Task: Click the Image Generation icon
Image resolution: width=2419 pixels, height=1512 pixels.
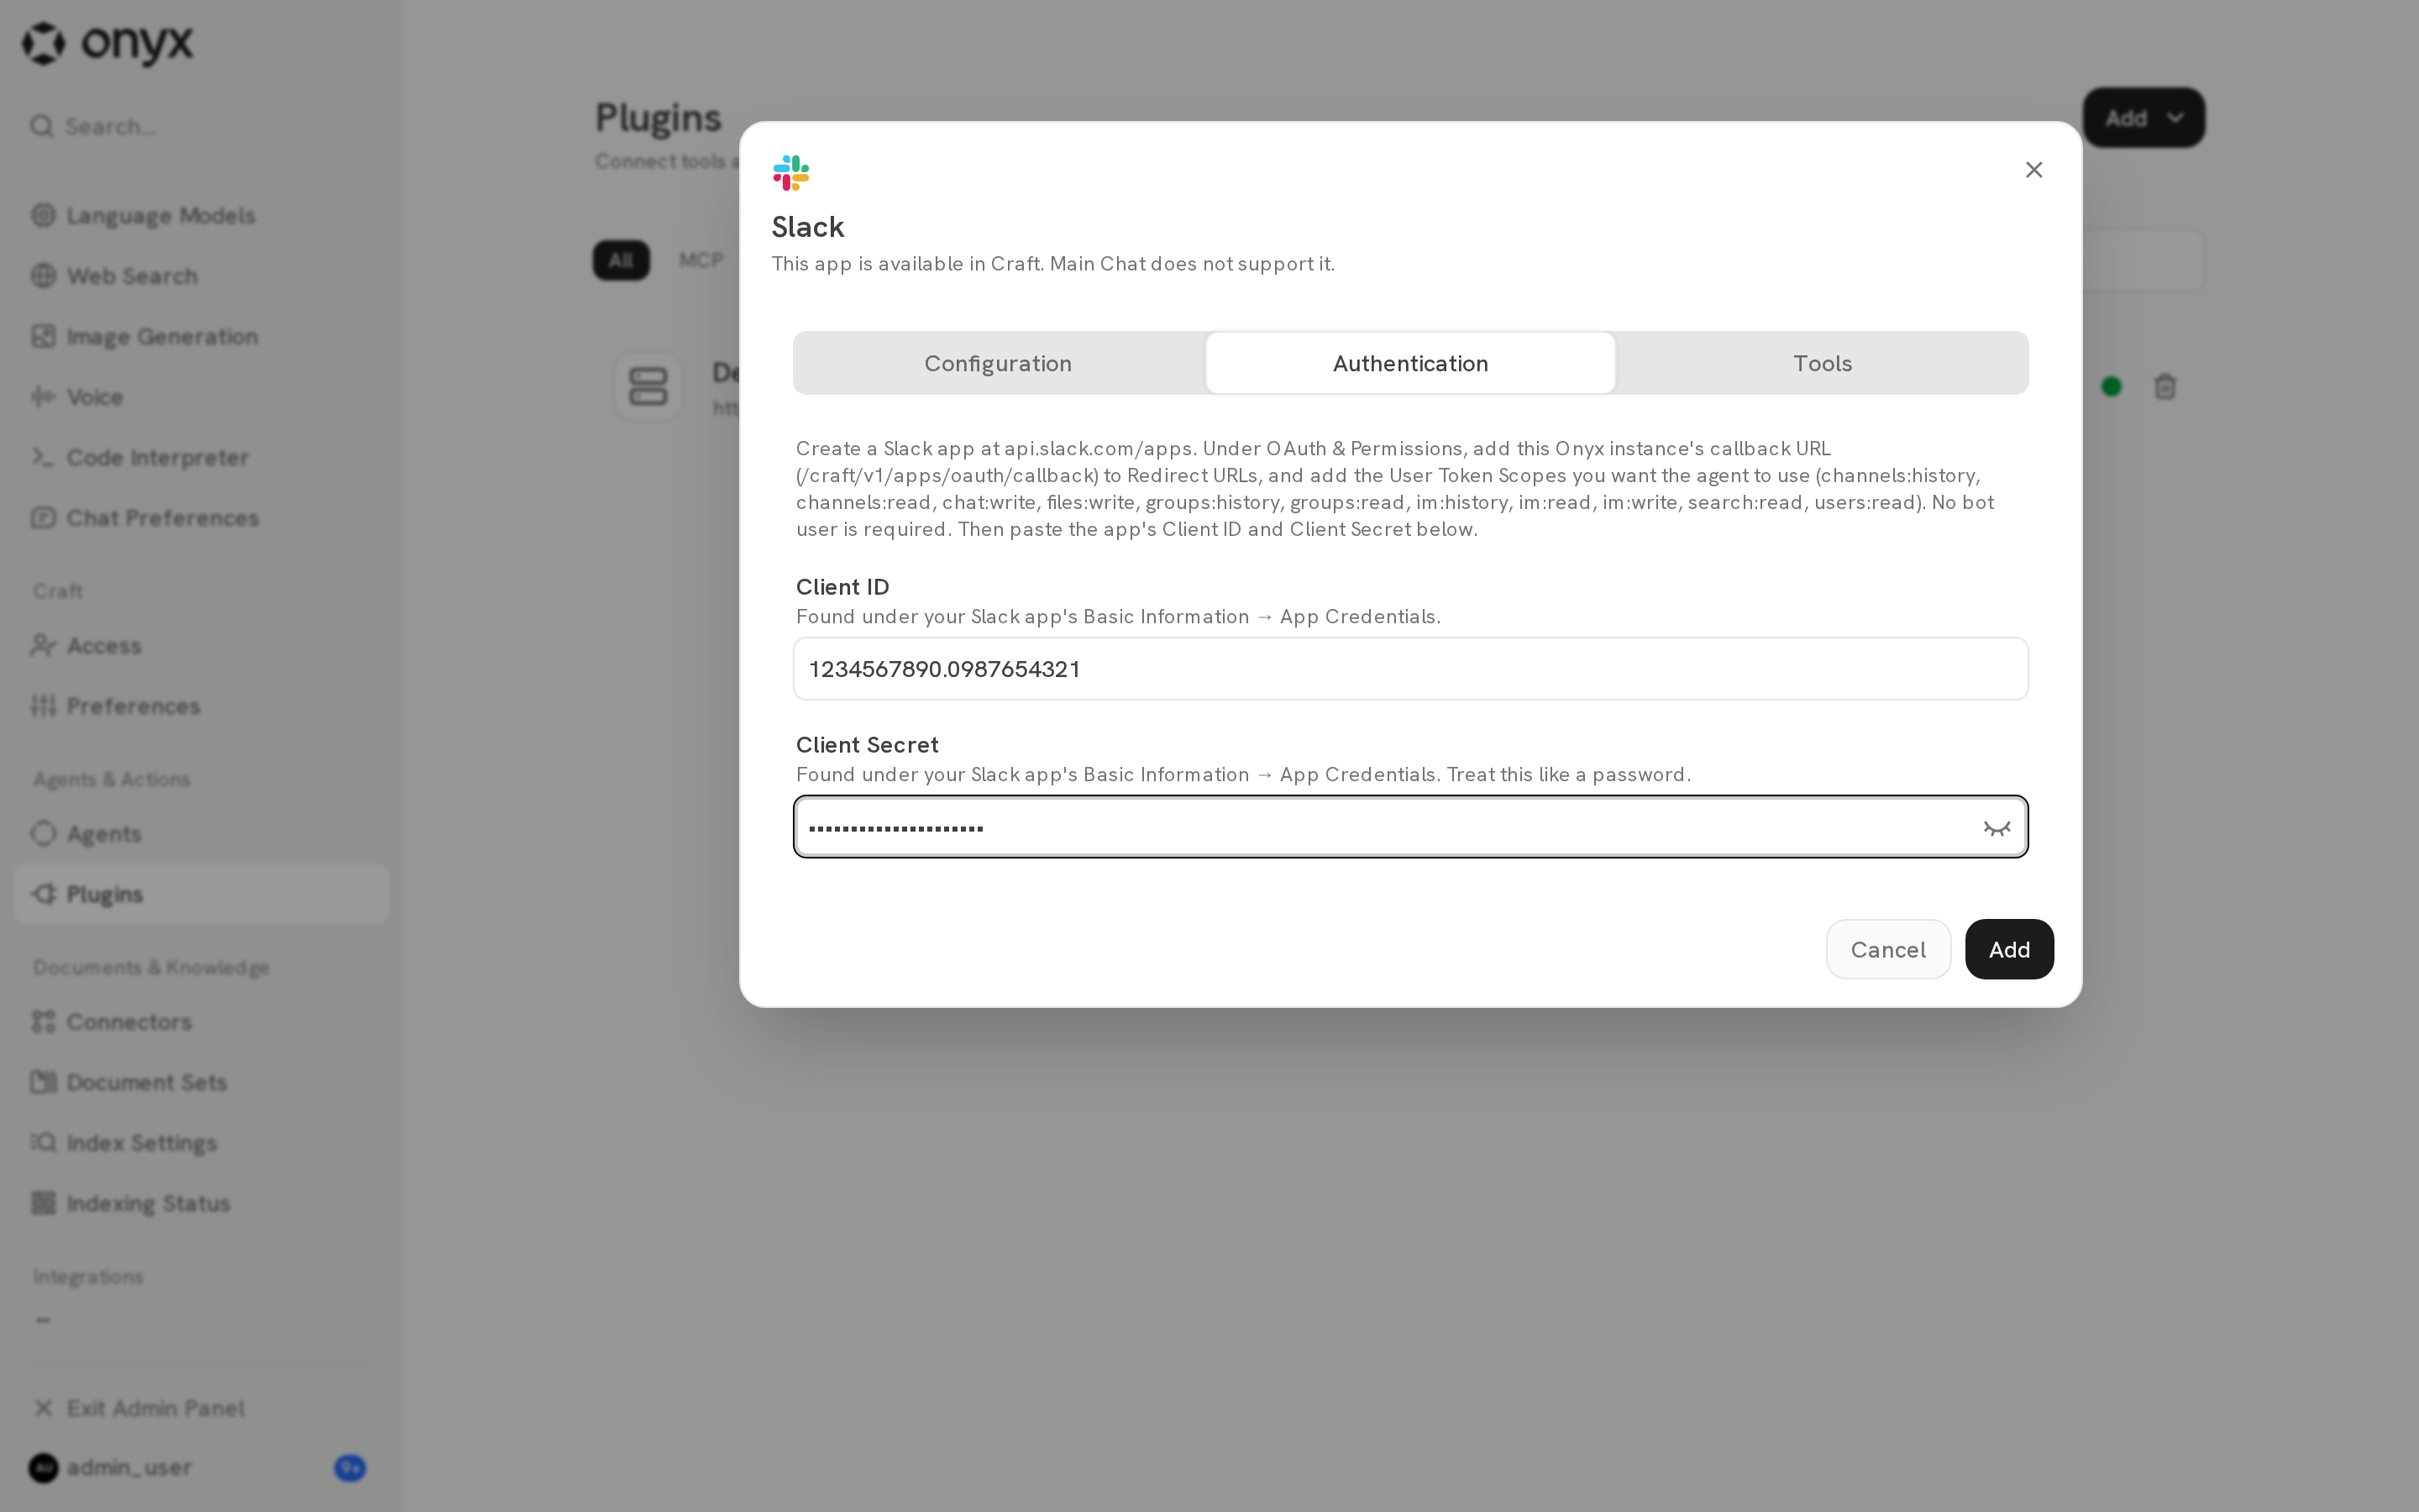Action: (43, 336)
